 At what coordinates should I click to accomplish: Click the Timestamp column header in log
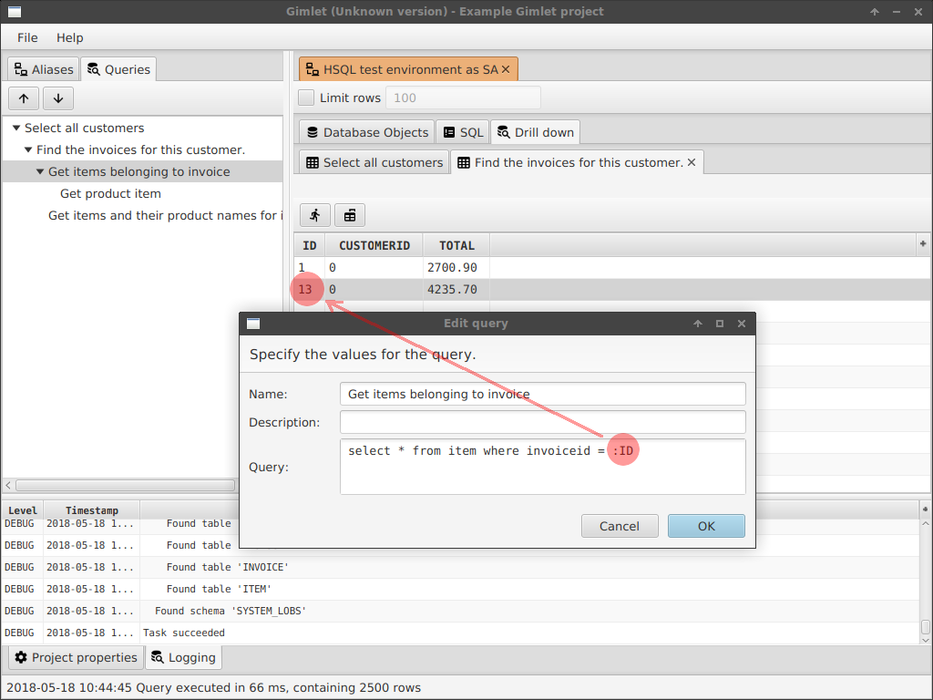click(x=92, y=510)
